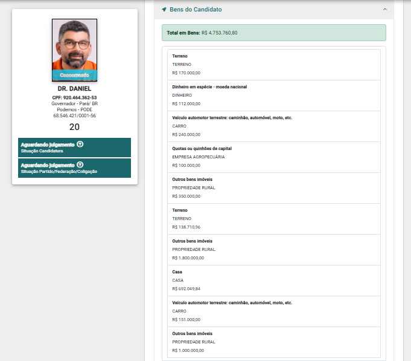Viewport: 411px width, 361px height.
Task: Select the first Terreno R$ 170.000,00 item
Action: [274, 65]
